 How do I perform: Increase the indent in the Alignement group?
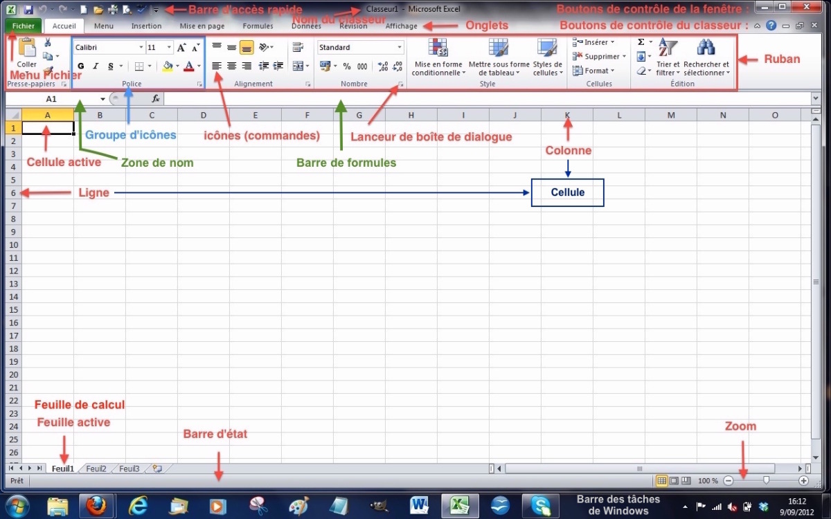pos(278,66)
